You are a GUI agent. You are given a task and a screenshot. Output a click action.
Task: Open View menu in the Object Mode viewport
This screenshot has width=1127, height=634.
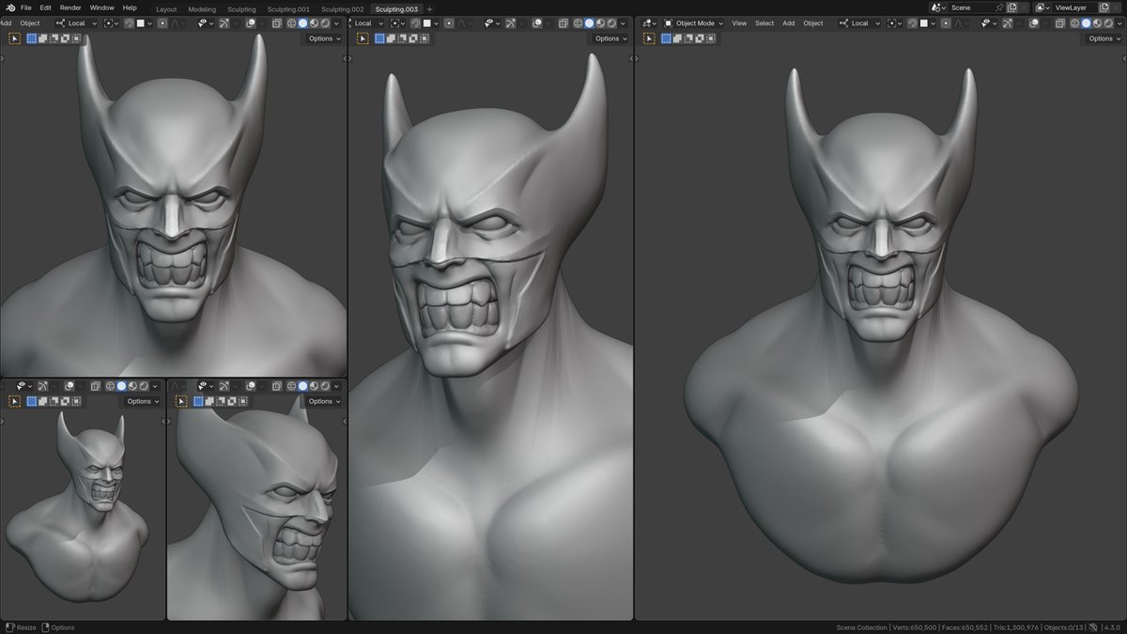(x=739, y=23)
